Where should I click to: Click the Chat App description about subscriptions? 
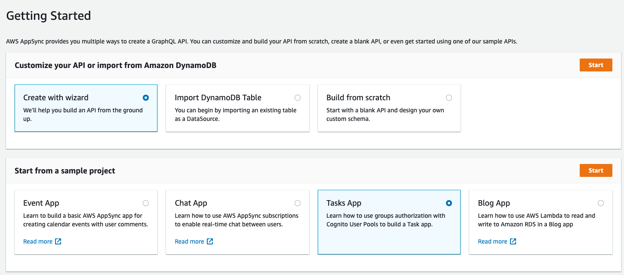pyautogui.click(x=237, y=220)
